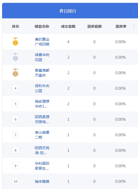Select the rank 5 number badge
Screen dimensions: 138x189
click(x=16, y=104)
